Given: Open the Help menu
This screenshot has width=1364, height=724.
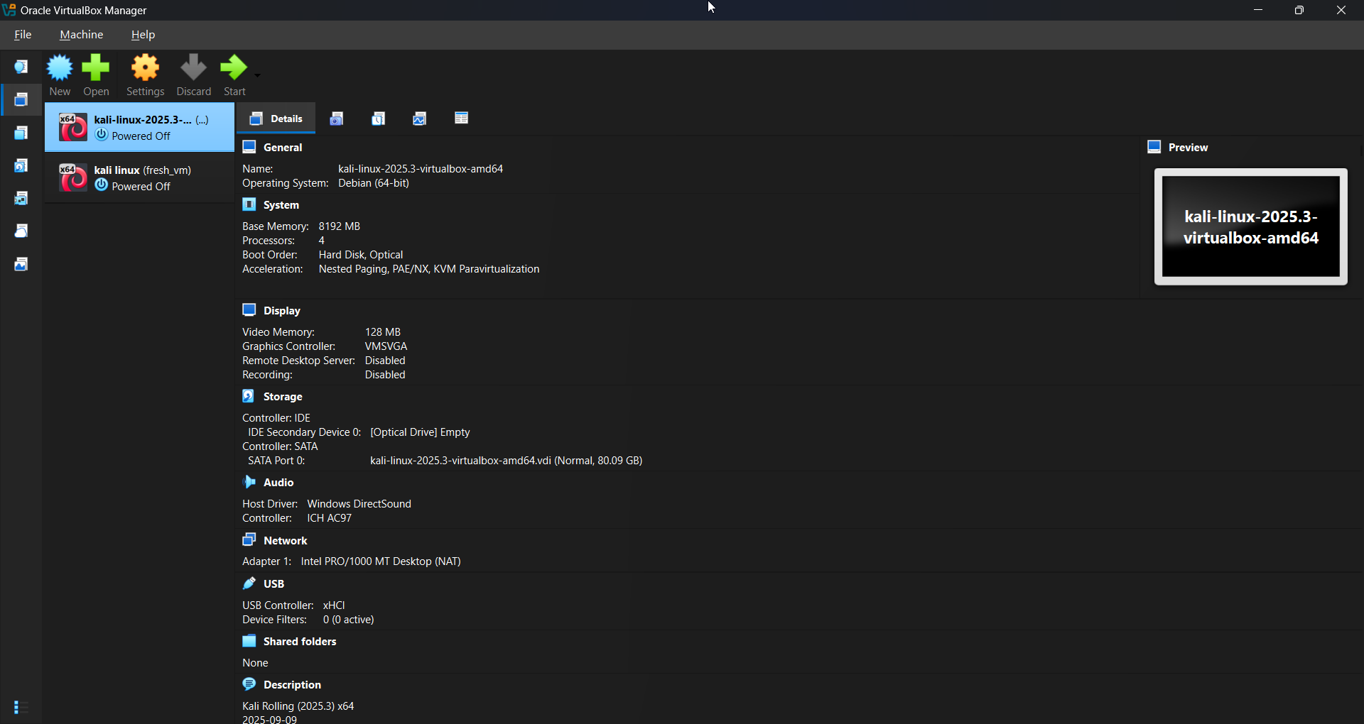Looking at the screenshot, I should tap(143, 35).
